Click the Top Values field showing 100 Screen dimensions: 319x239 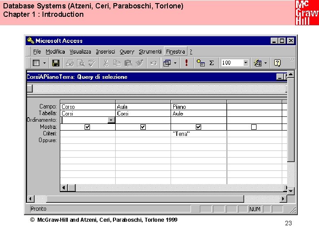click(x=232, y=63)
